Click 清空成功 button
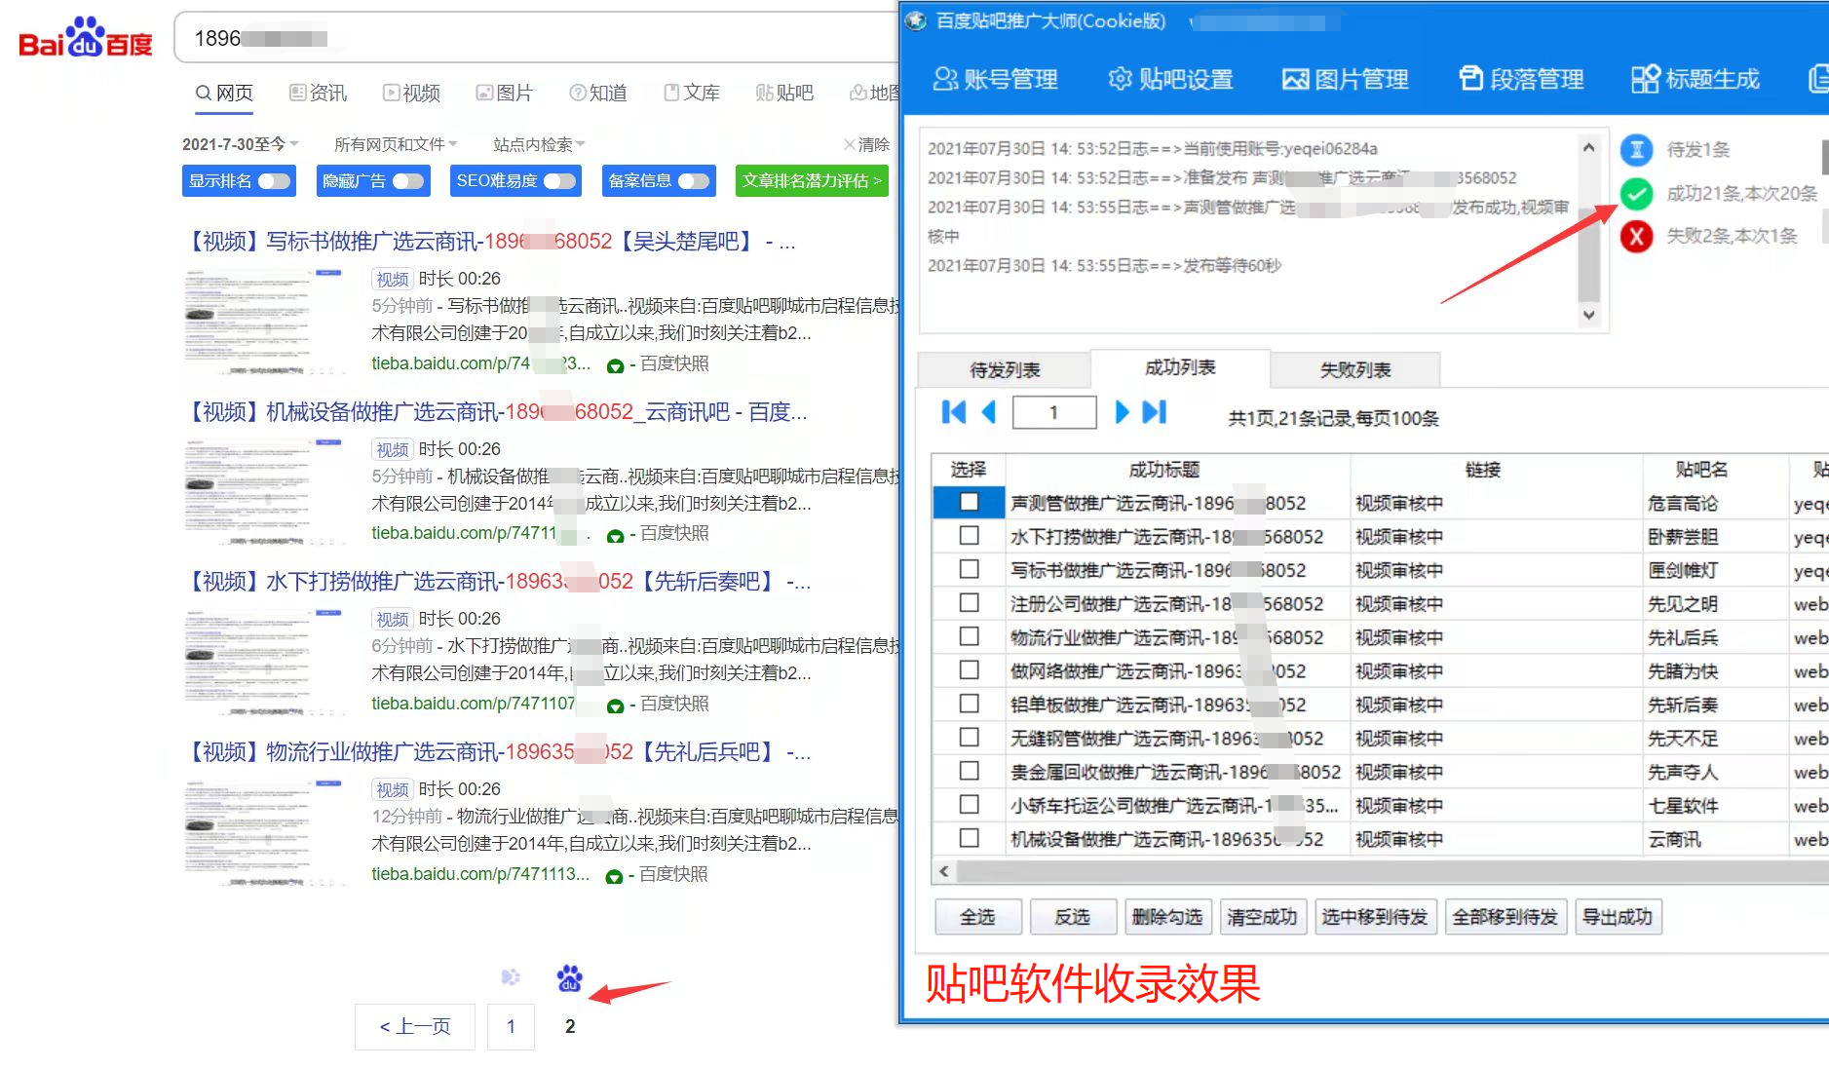 tap(1262, 917)
